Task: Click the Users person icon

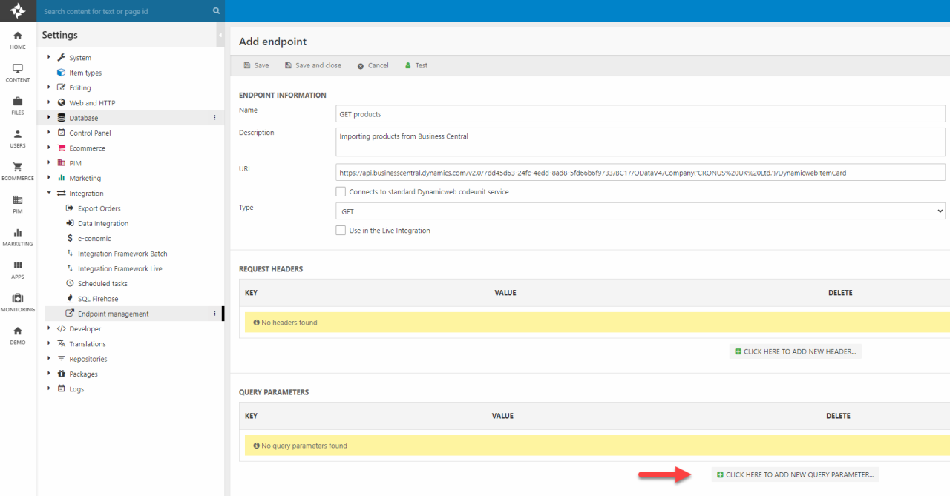Action: (x=18, y=135)
